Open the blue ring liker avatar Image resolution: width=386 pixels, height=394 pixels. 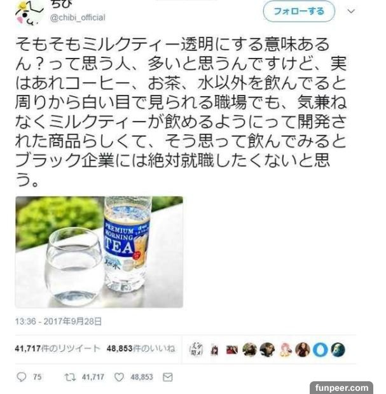320,350
